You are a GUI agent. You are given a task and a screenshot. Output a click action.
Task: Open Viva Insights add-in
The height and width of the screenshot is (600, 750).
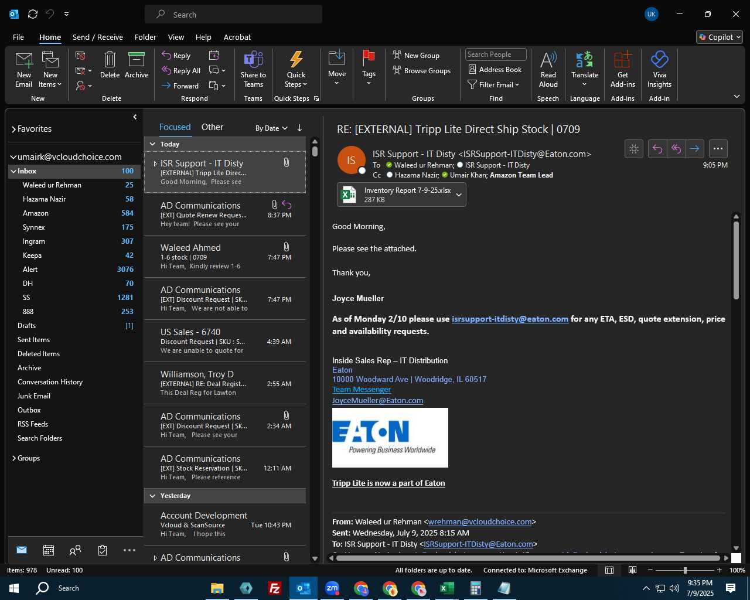pos(659,70)
